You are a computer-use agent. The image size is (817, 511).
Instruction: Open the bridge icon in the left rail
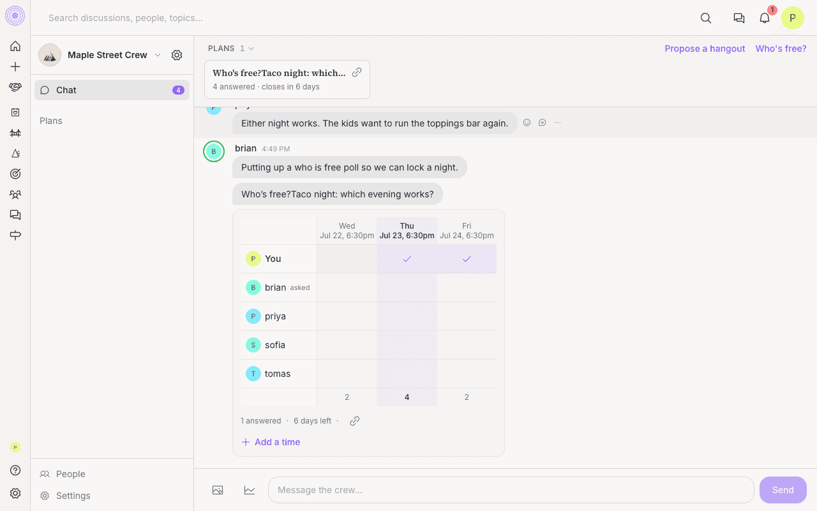tap(15, 133)
